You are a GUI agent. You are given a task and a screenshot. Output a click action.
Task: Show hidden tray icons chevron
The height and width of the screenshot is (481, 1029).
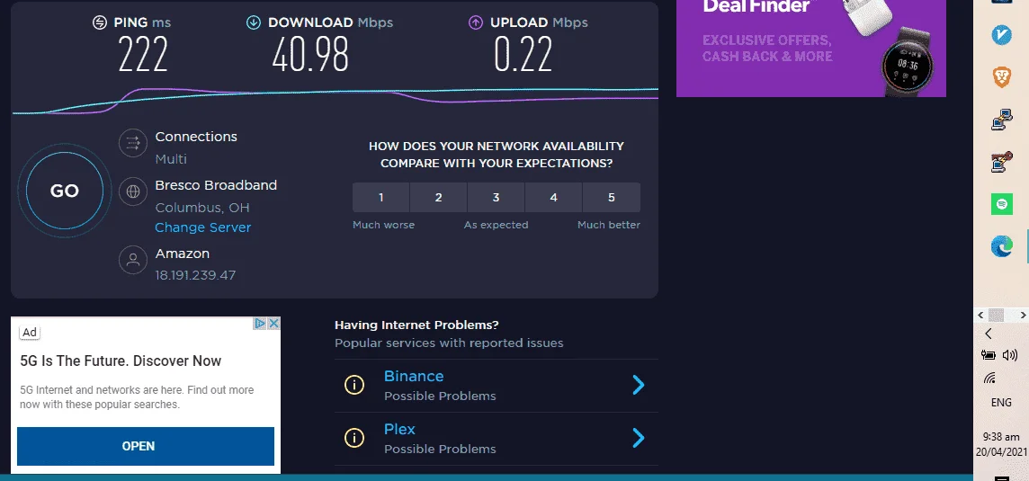coord(989,334)
